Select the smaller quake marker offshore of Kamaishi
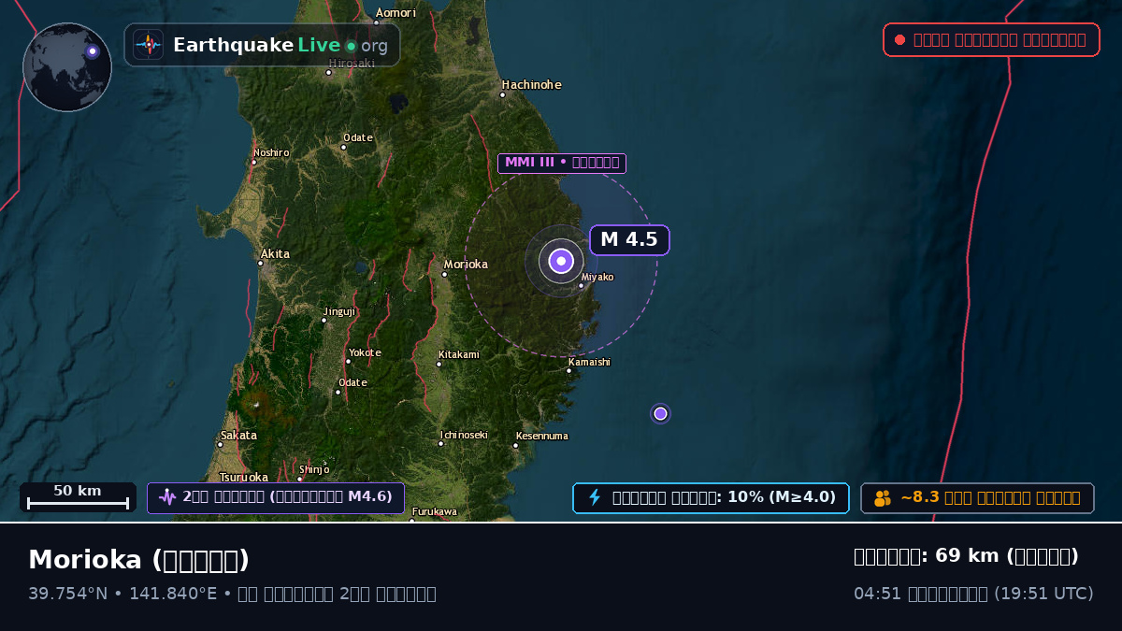The height and width of the screenshot is (631, 1122). tap(660, 413)
